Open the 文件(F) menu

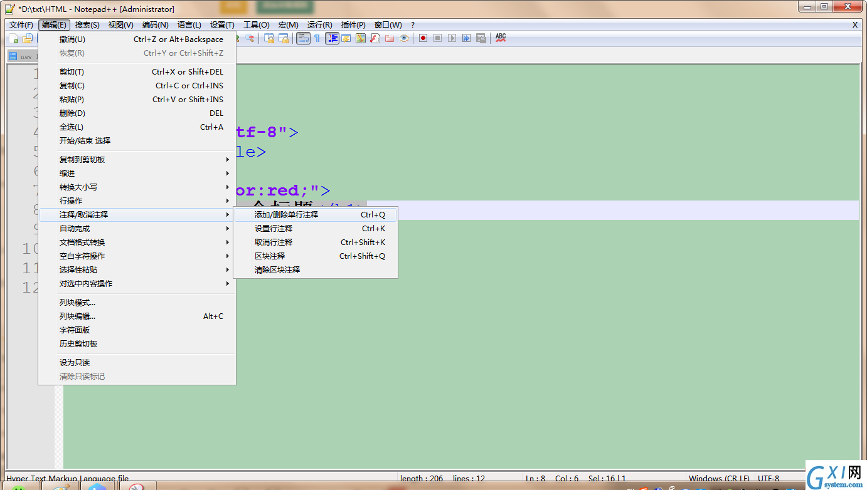[x=21, y=25]
